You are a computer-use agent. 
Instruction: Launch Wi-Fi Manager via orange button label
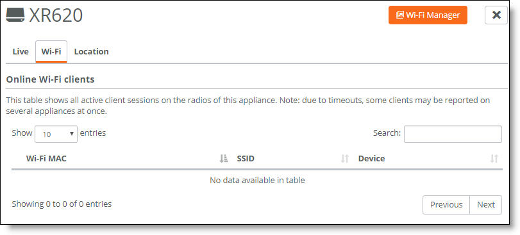[433, 15]
